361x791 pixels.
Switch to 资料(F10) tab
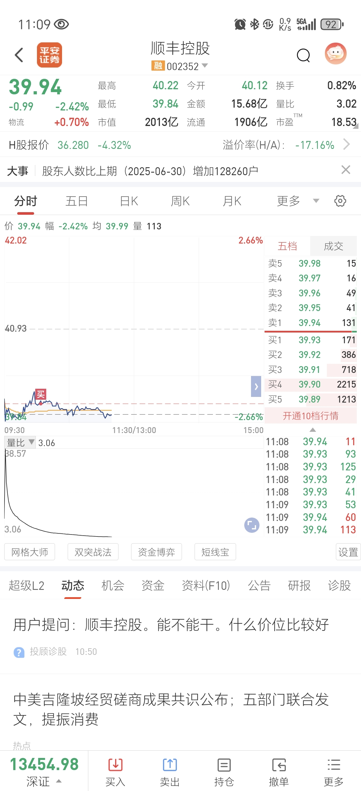[206, 585]
